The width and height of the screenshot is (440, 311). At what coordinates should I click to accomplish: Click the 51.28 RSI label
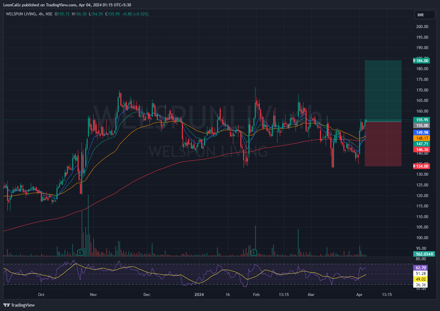pyautogui.click(x=421, y=273)
